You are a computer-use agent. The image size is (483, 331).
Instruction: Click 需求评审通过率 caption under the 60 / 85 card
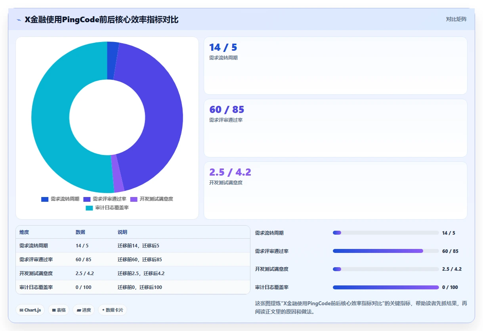[x=226, y=120]
